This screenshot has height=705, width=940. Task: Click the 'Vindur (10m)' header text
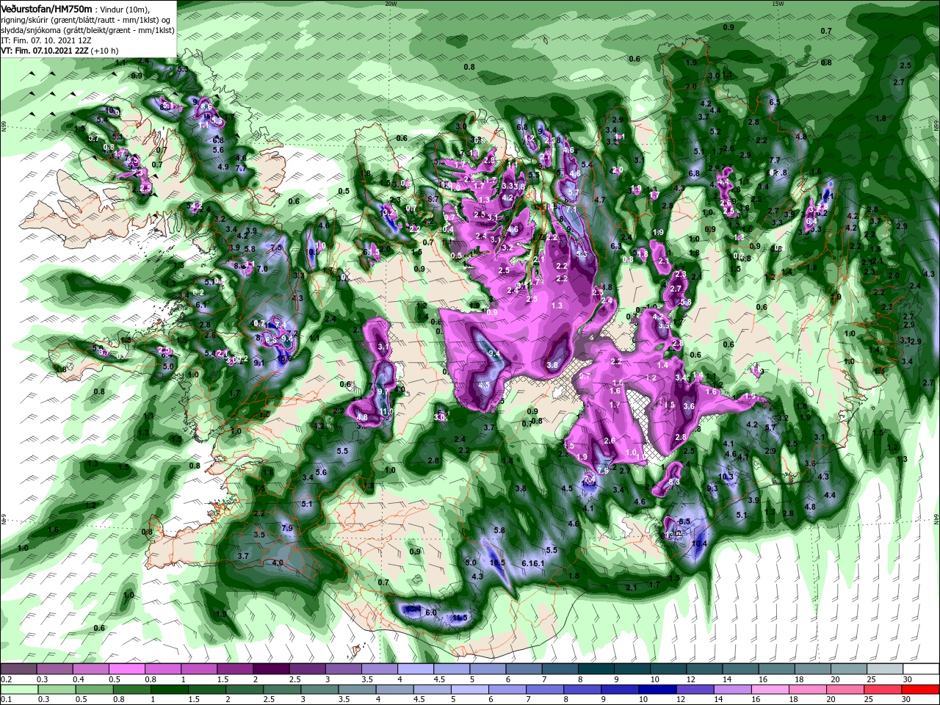point(123,10)
